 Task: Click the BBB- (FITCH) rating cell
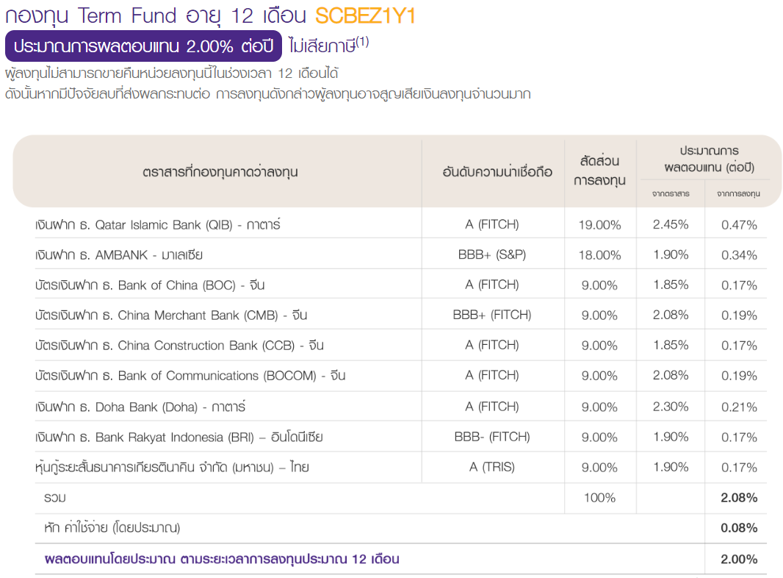[x=492, y=437]
